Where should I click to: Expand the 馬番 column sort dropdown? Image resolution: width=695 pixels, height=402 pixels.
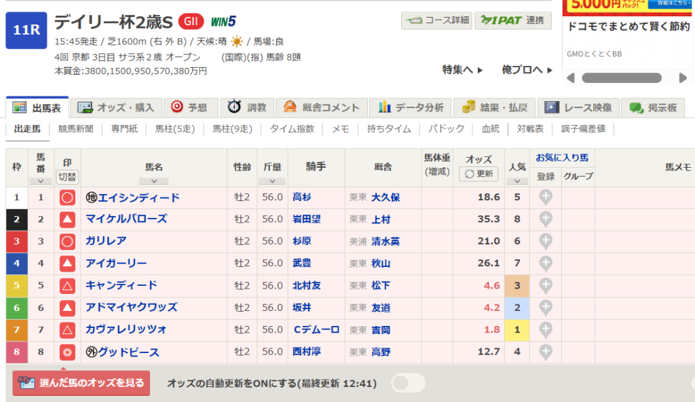click(41, 181)
